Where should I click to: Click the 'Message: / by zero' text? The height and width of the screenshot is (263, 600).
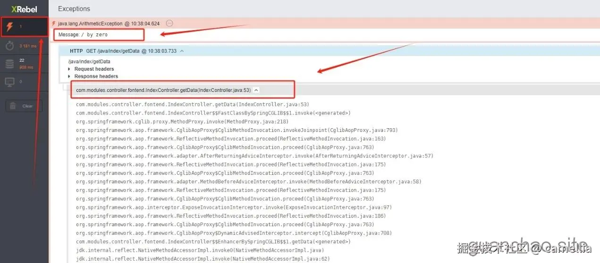pos(83,34)
